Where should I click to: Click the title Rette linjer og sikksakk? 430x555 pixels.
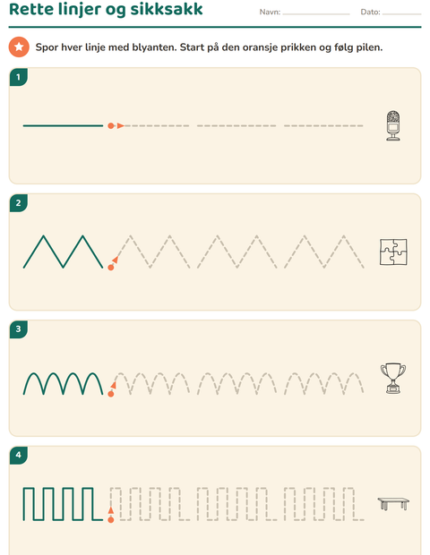[x=106, y=10]
